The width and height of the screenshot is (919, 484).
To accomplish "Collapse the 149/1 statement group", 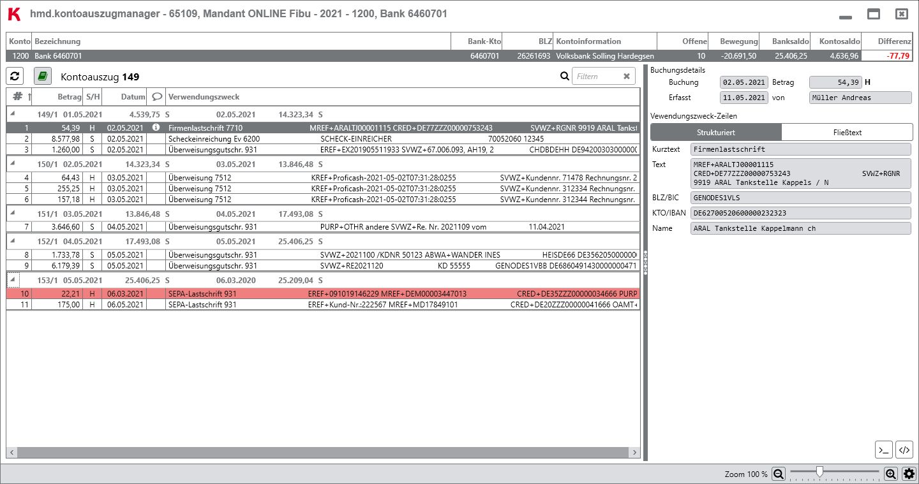I will click(13, 114).
